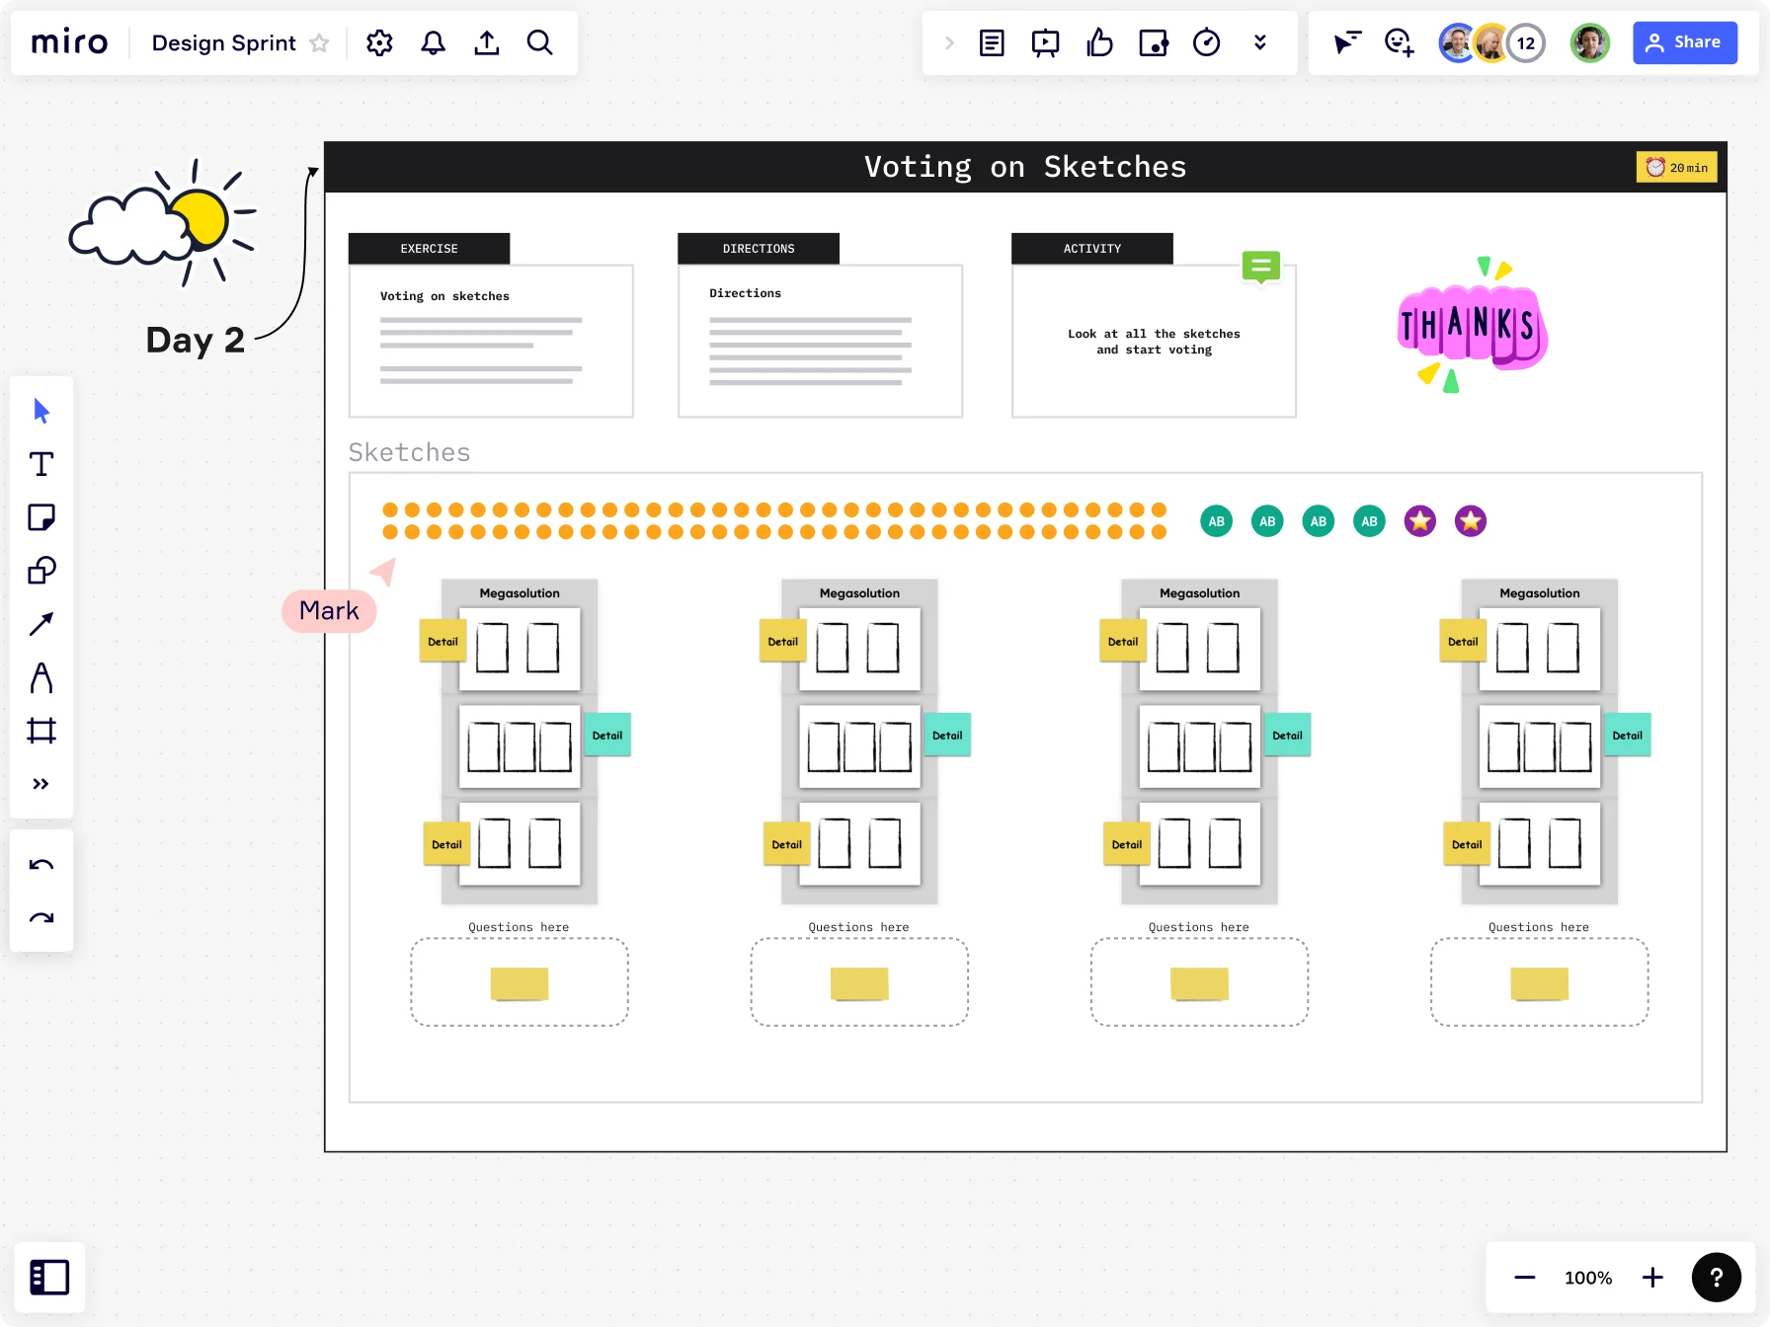This screenshot has height=1327, width=1770.
Task: Expand the collapsed panel arrow left of Notes
Action: (x=949, y=42)
